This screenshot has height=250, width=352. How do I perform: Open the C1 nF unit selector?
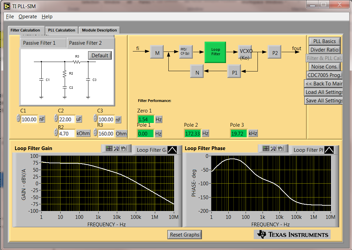42,119
